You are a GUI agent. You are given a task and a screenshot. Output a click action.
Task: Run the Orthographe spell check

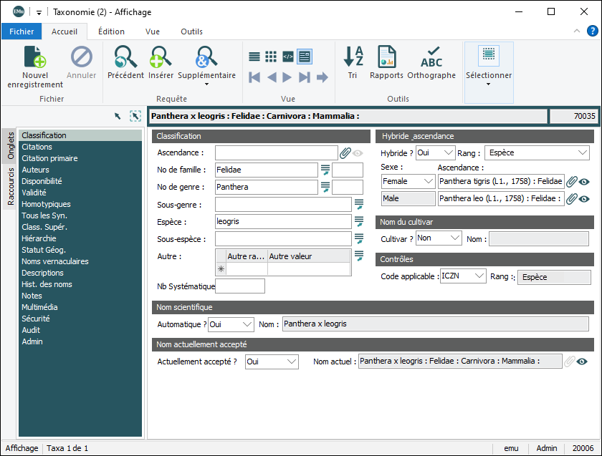click(x=431, y=57)
